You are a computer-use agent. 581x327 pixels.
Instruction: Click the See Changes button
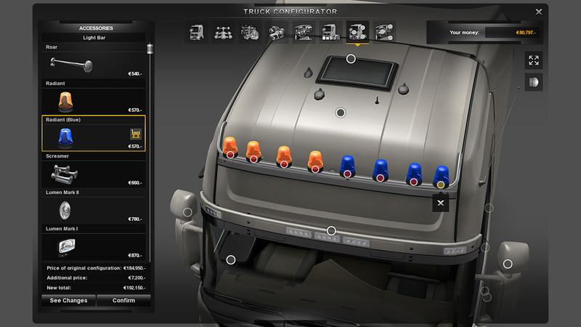[x=68, y=300]
